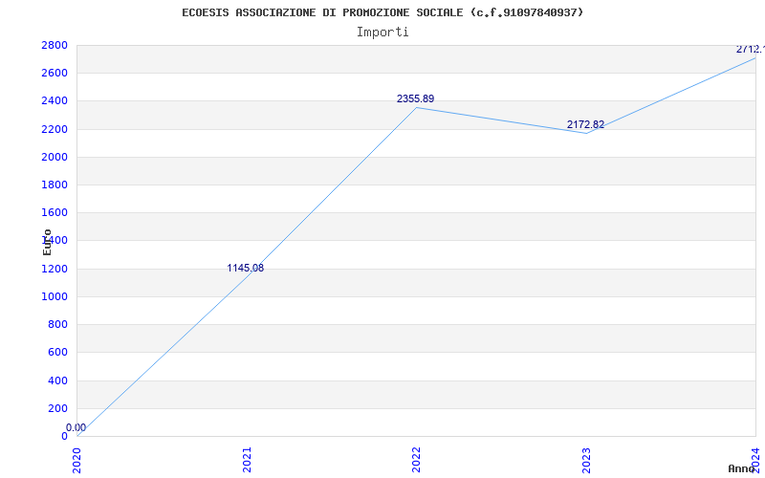Click the 2200 y-axis tick label
This screenshot has width=765, height=478.
55,129
